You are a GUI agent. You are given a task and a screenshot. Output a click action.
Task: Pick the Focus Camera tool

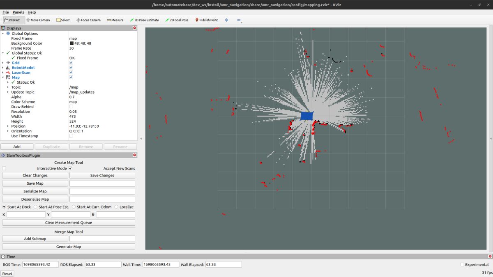click(88, 20)
